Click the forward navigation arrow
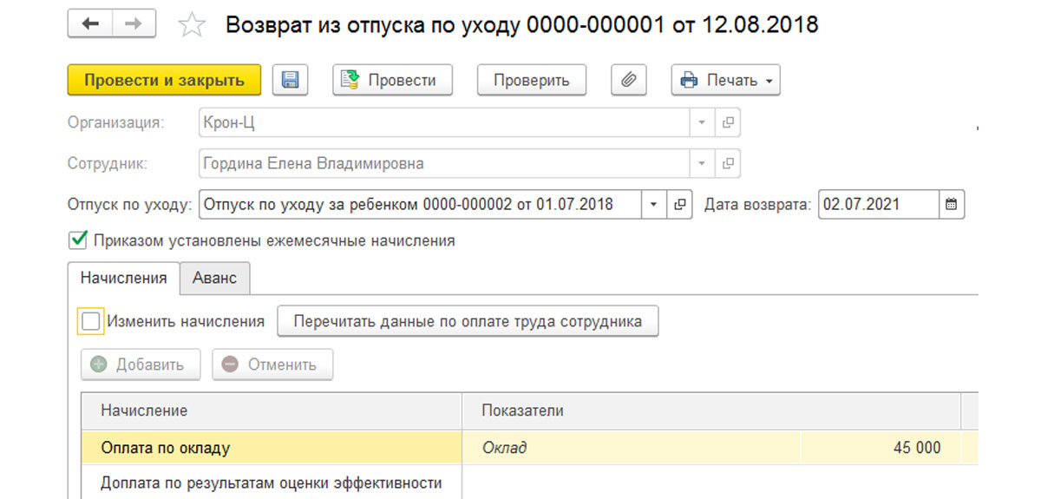This screenshot has height=499, width=1041. coord(132,24)
